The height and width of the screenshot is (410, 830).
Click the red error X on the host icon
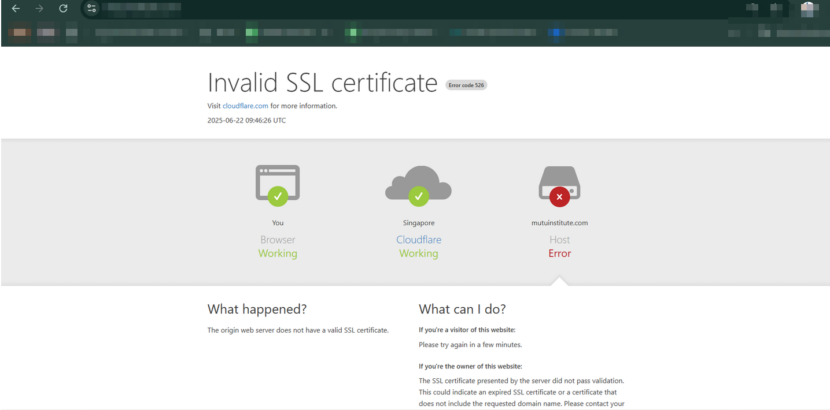tap(559, 196)
